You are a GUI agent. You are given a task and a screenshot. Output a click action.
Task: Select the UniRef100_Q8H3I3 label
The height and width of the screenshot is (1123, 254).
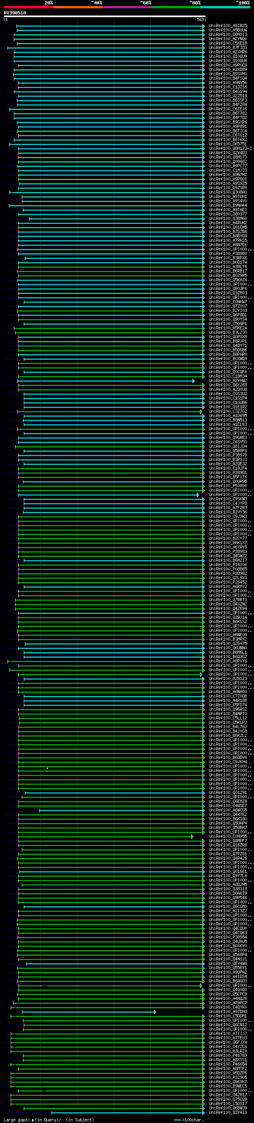pos(228,34)
